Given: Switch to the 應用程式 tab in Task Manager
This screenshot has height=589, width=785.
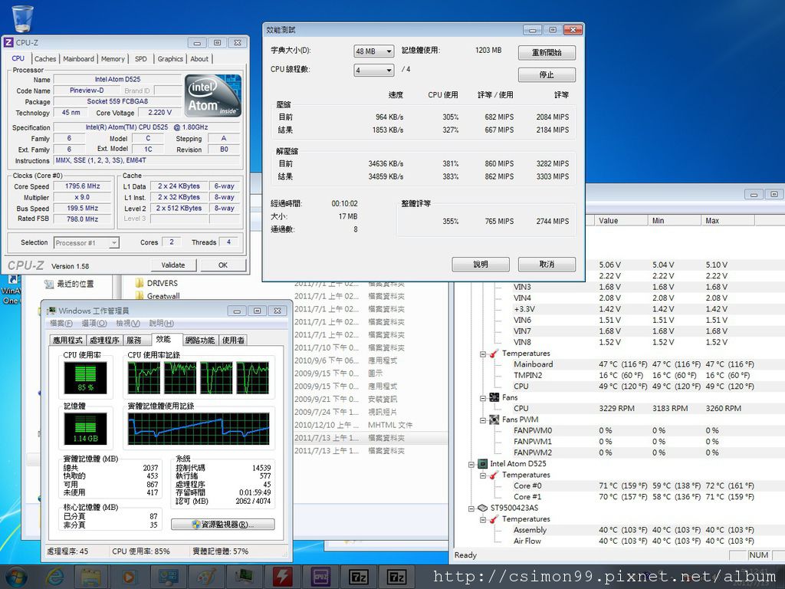Looking at the screenshot, I should pyautogui.click(x=67, y=340).
